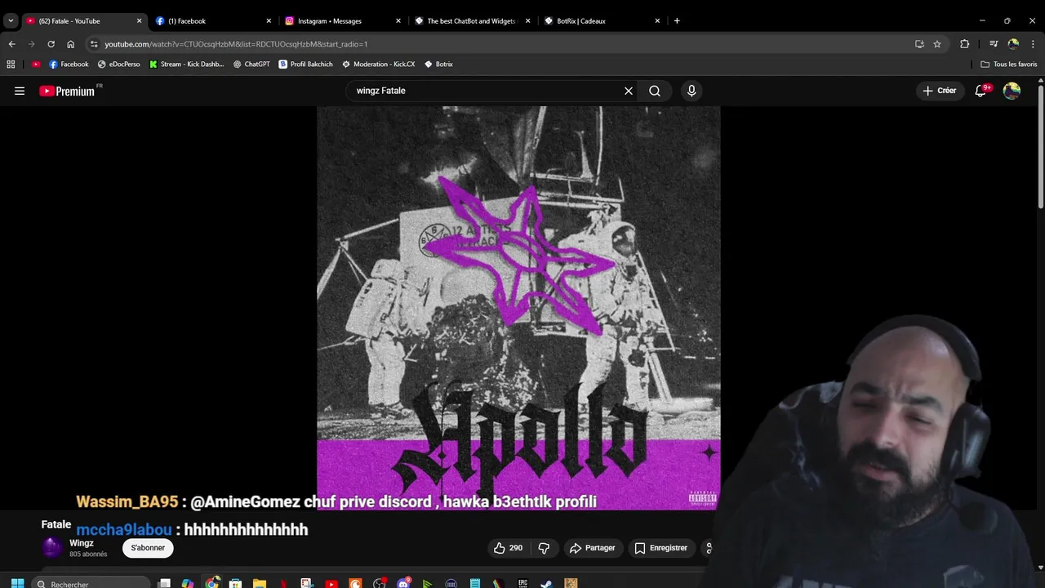Screen dimensions: 1045x588
Task: Clear the search text with the X
Action: (x=629, y=91)
